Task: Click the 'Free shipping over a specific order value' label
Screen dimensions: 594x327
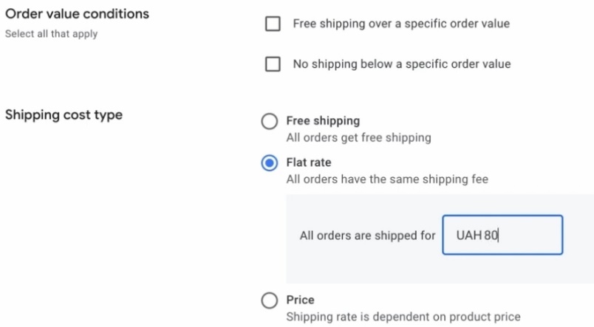Action: click(400, 24)
